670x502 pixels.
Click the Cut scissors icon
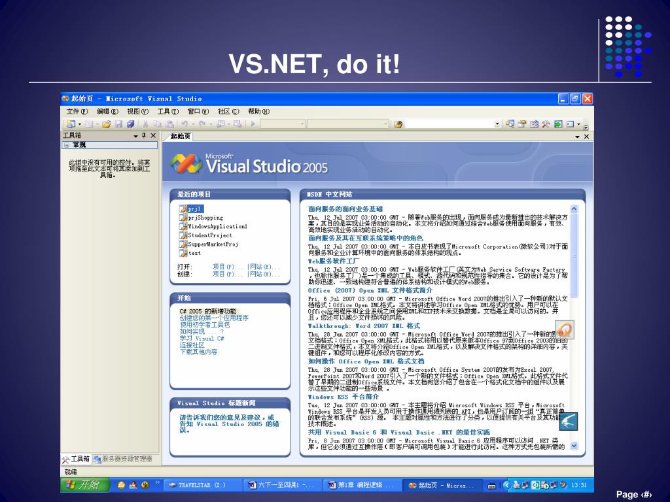145,124
